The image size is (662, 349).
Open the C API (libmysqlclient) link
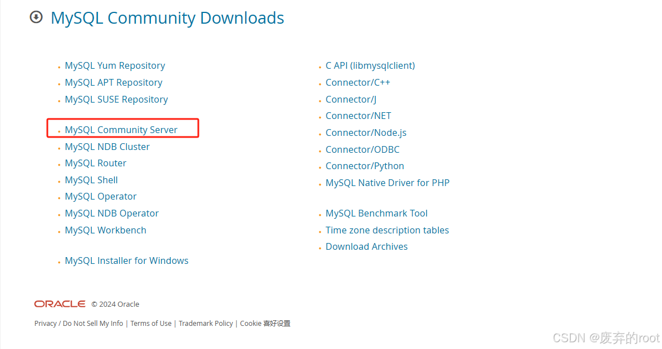click(370, 65)
